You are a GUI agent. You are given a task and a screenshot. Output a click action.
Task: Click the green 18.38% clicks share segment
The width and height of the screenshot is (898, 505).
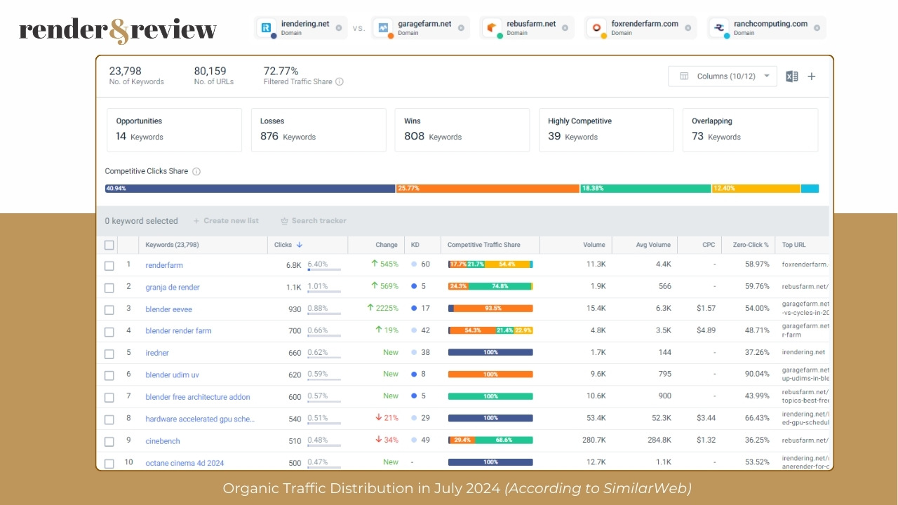click(x=645, y=189)
